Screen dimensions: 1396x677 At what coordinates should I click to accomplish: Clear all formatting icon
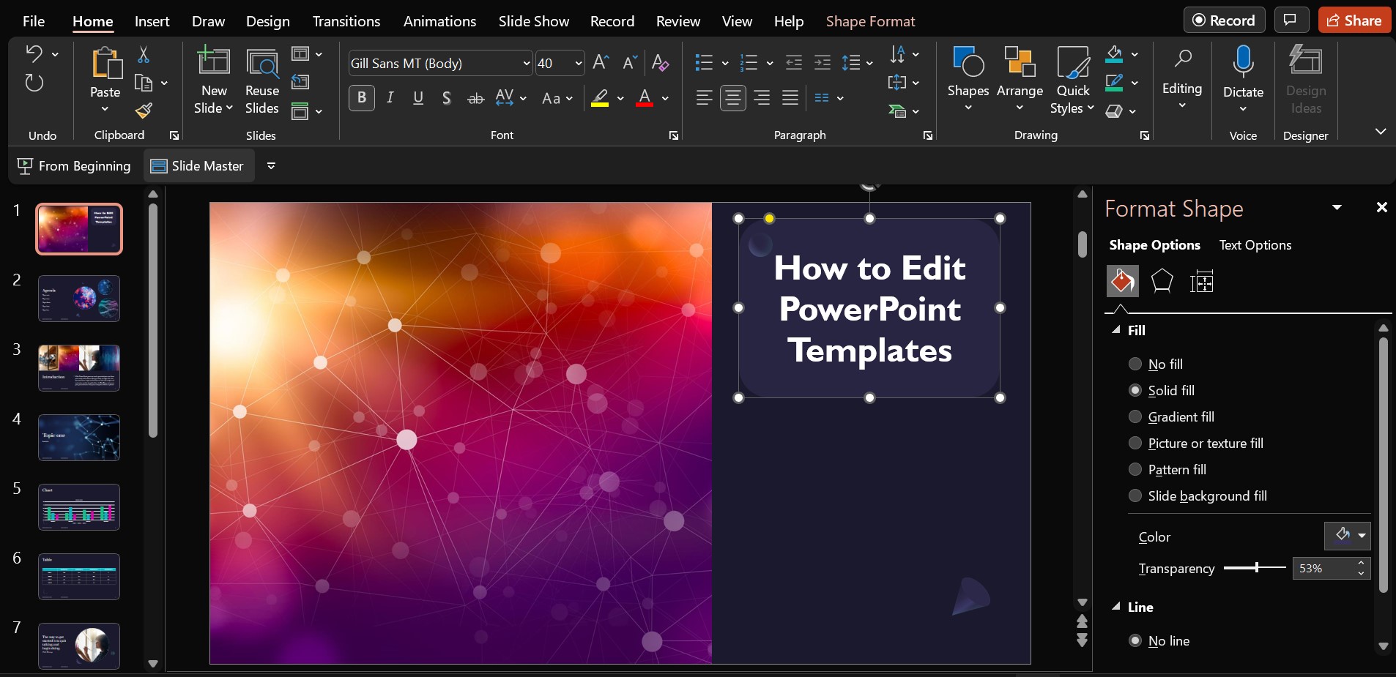pos(660,62)
